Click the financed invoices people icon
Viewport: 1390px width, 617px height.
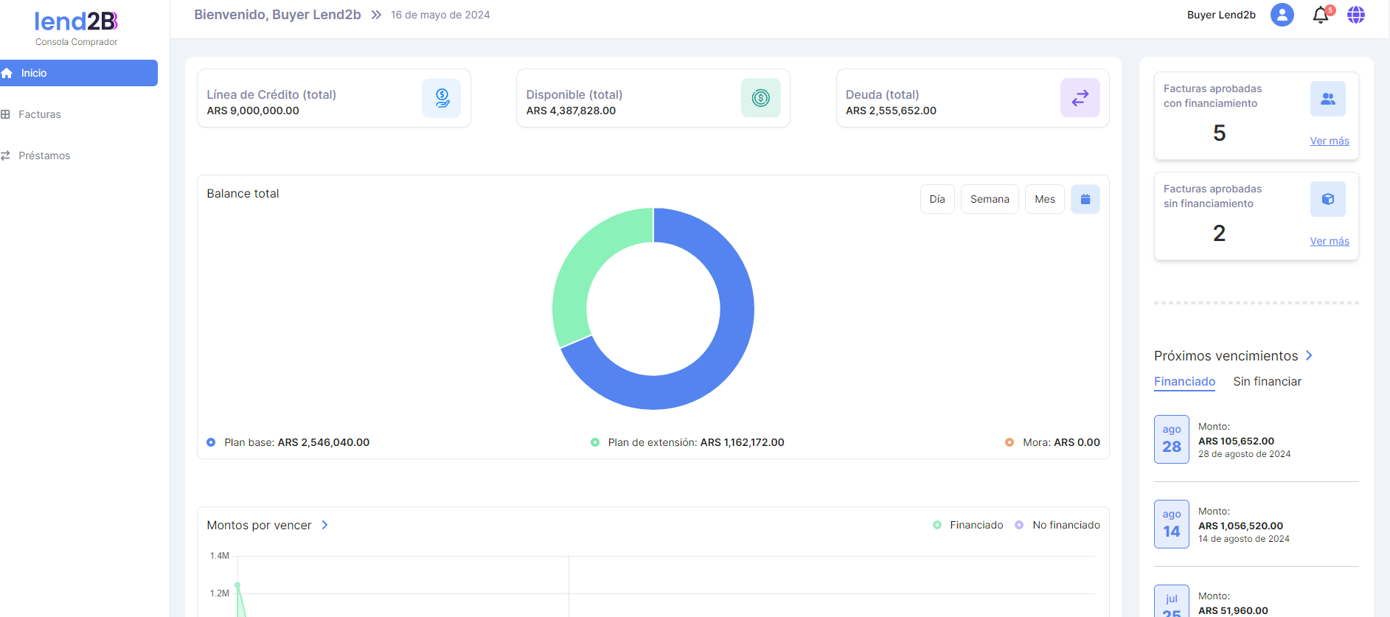click(1327, 99)
